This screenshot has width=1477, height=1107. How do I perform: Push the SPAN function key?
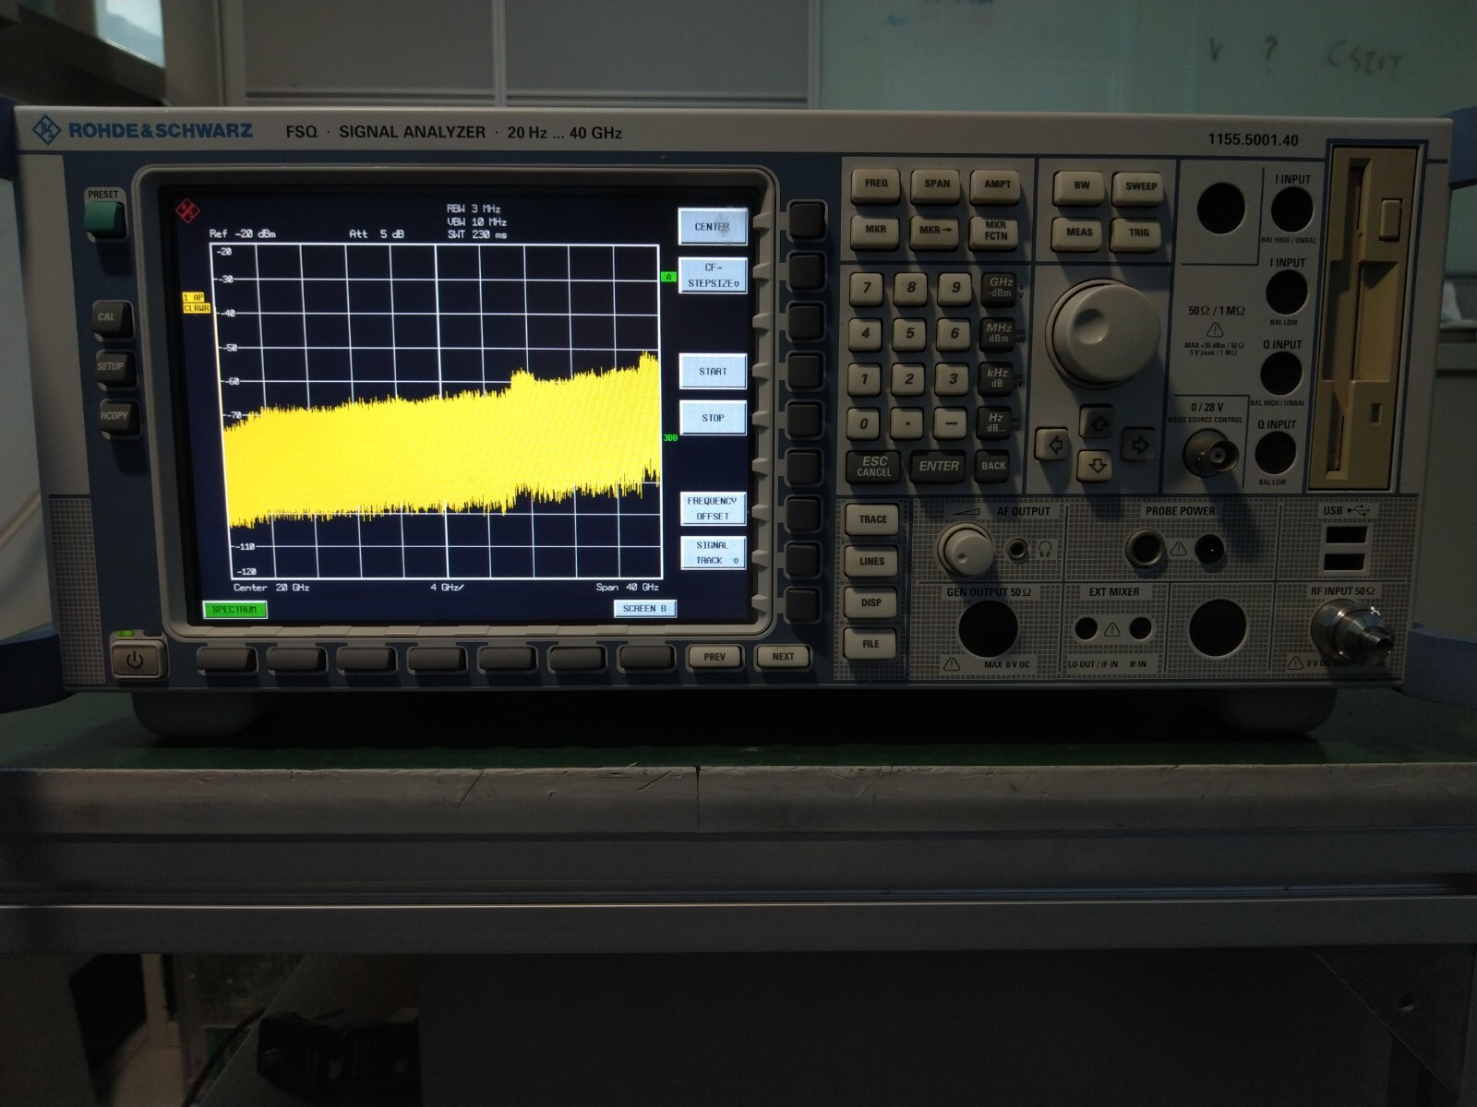tap(936, 184)
